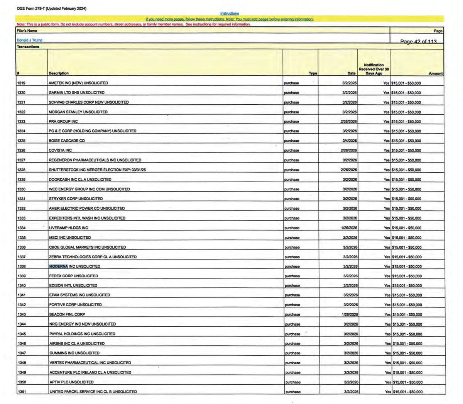Click the 2/26/2026 date for PRA GROUP

349,122
